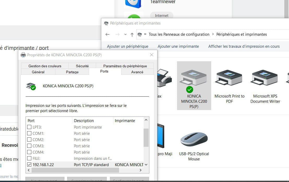
Task: Click the KONICA printer icon with green check inside Ports tab
Action: click(x=31, y=86)
